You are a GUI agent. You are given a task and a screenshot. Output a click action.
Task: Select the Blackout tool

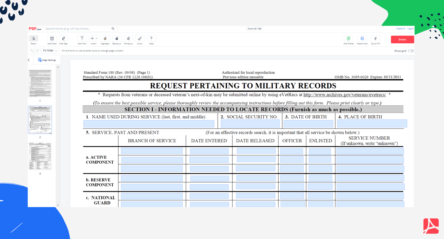pos(117,39)
